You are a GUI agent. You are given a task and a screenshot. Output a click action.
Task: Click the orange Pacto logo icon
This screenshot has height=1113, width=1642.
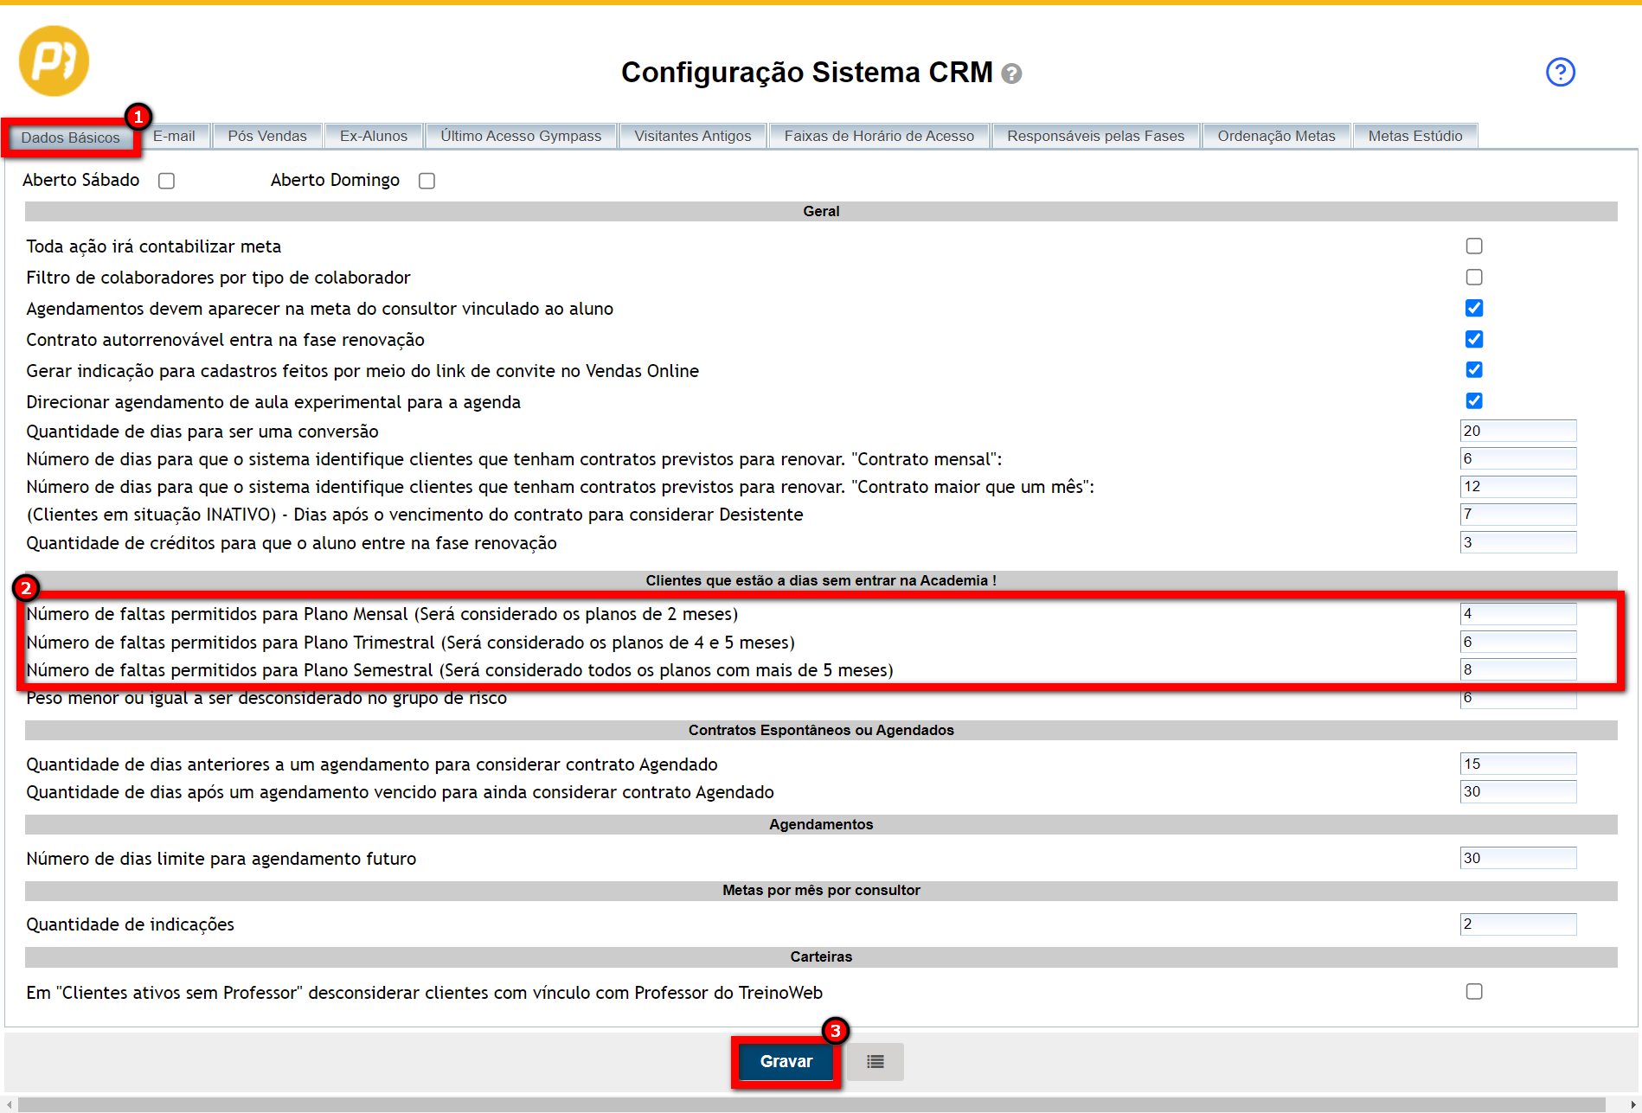click(54, 61)
